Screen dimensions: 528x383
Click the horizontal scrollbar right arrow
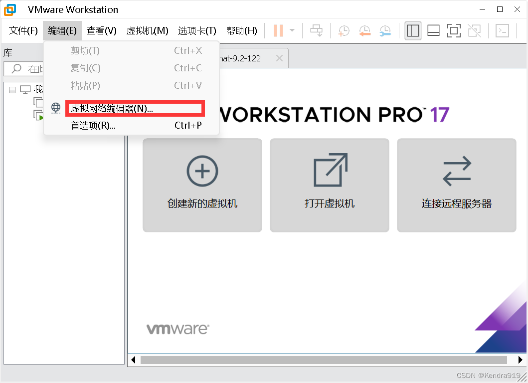(520, 360)
